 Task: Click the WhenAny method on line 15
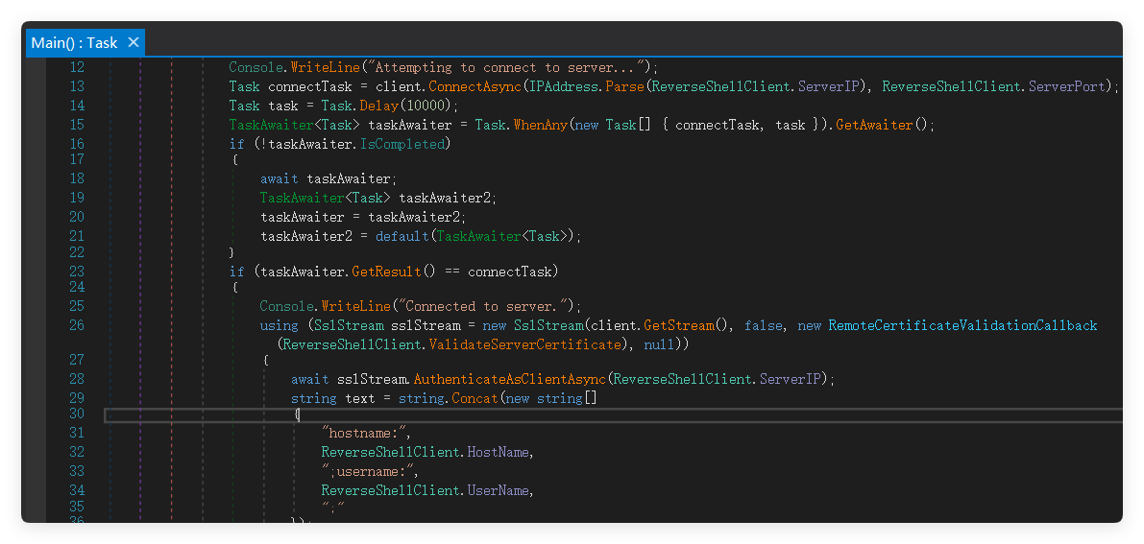539,125
